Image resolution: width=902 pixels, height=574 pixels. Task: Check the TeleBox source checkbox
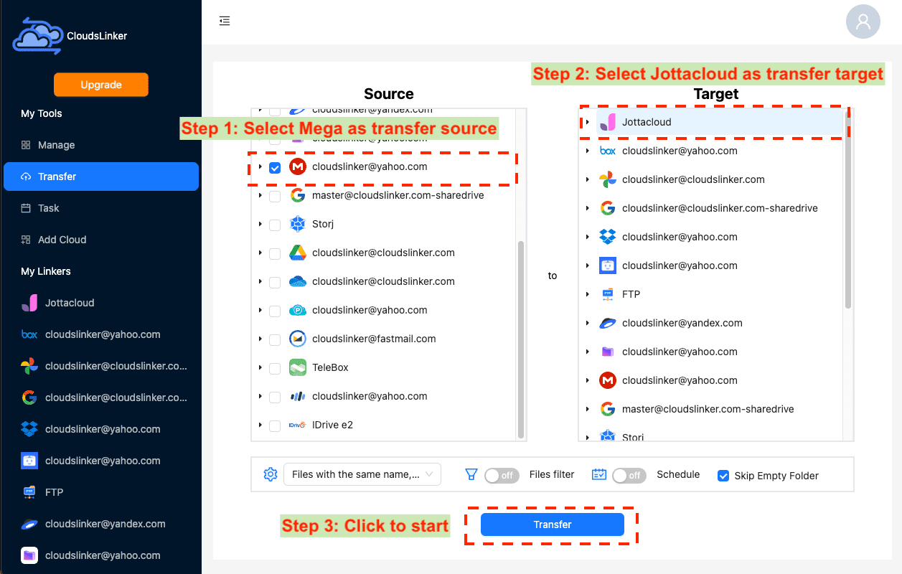275,368
